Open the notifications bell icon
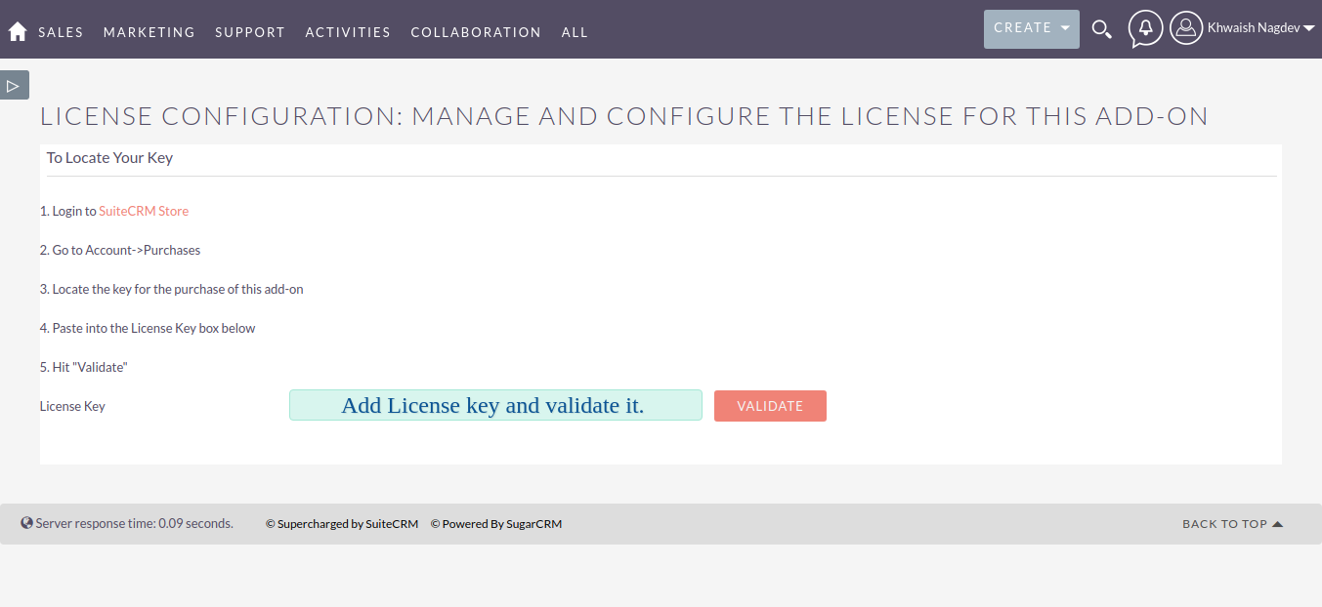 pyautogui.click(x=1146, y=29)
